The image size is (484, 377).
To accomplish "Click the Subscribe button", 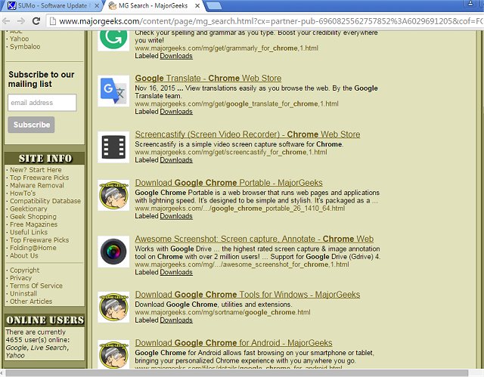I will point(31,125).
